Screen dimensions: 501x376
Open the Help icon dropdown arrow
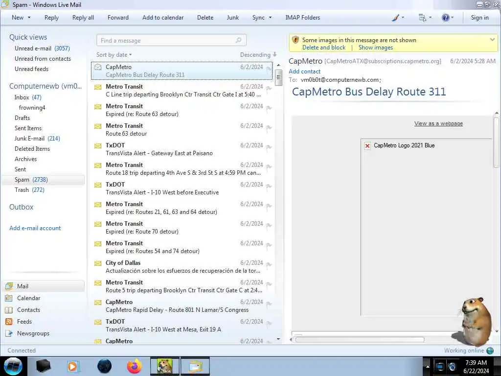(452, 18)
